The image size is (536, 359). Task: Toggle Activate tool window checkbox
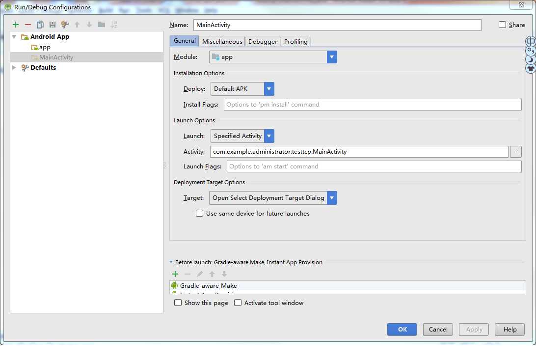click(238, 303)
